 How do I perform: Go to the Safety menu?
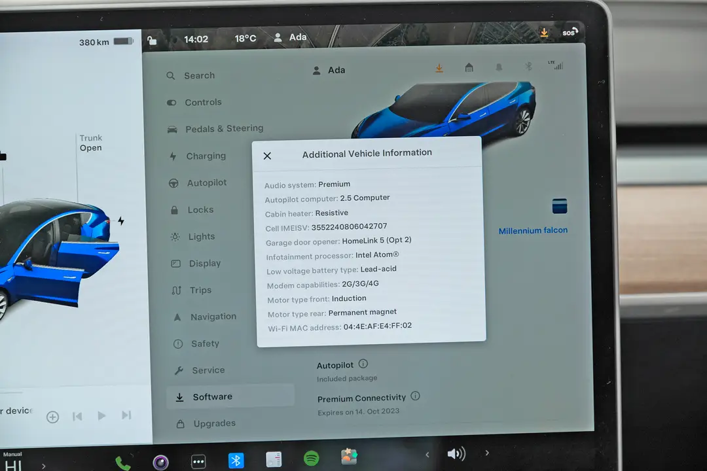pos(196,343)
